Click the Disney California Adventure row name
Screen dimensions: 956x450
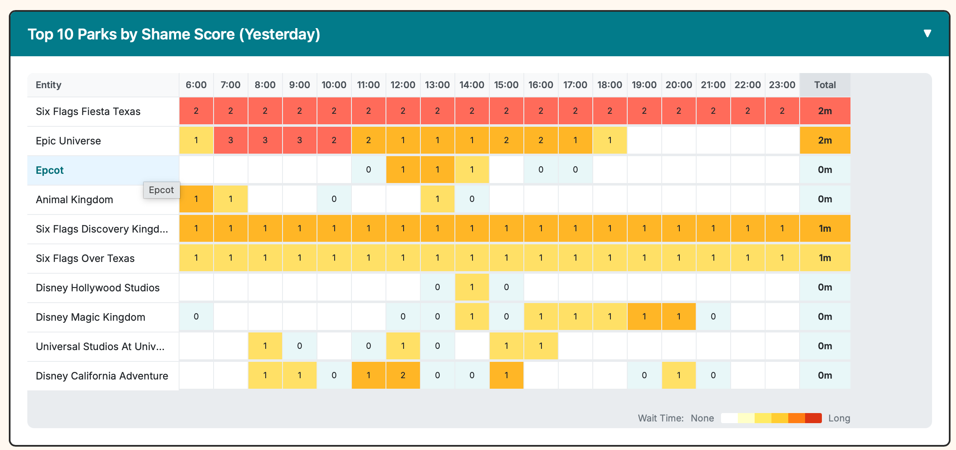pos(102,376)
